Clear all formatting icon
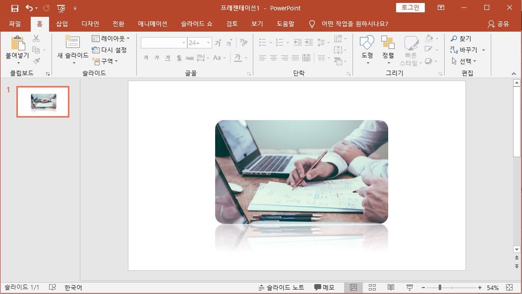 point(244,42)
